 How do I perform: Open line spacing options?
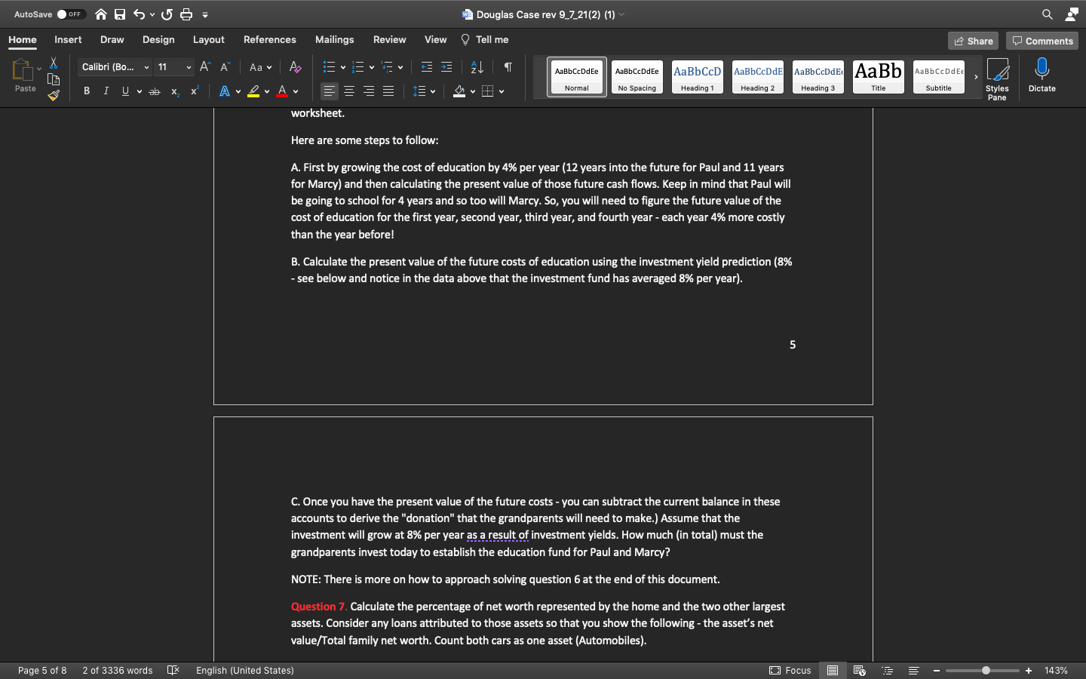coord(424,91)
